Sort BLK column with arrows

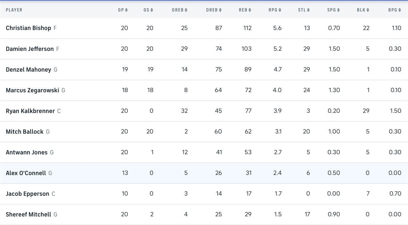[368, 10]
